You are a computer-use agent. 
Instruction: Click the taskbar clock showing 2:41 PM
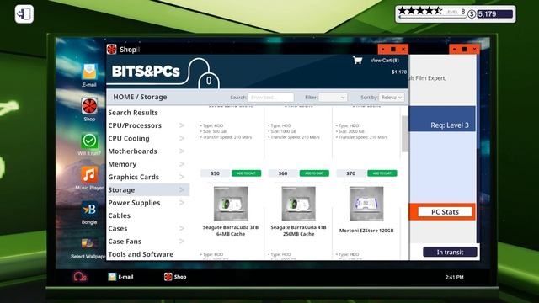(x=455, y=277)
